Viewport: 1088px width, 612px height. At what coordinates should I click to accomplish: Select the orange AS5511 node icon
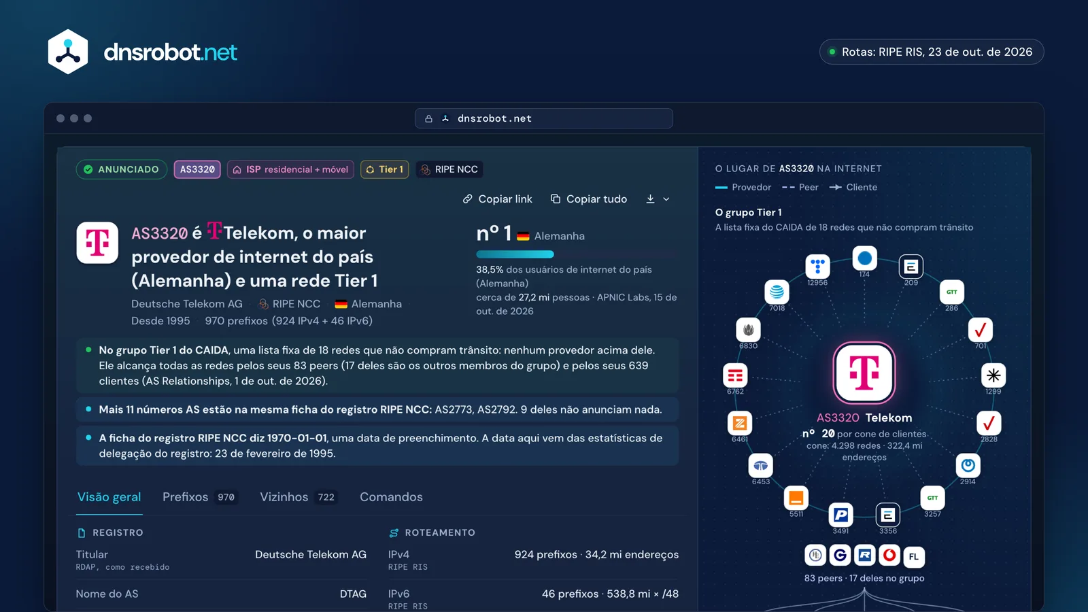pyautogui.click(x=796, y=498)
